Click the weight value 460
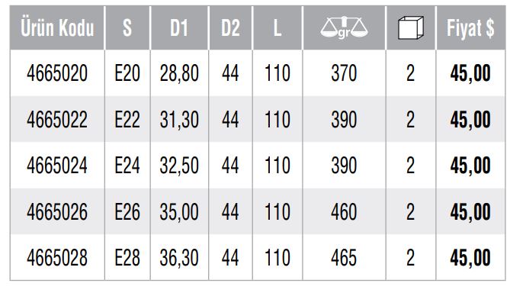Screen dimensions: 510x293 coord(344,211)
